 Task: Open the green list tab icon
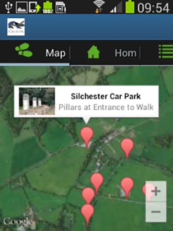point(166,52)
